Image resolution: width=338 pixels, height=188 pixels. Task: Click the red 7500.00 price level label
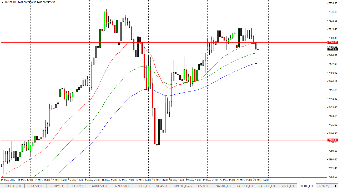(332, 42)
